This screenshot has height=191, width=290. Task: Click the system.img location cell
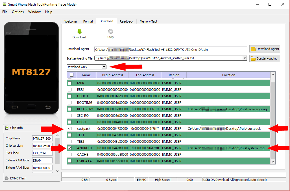coord(229,148)
